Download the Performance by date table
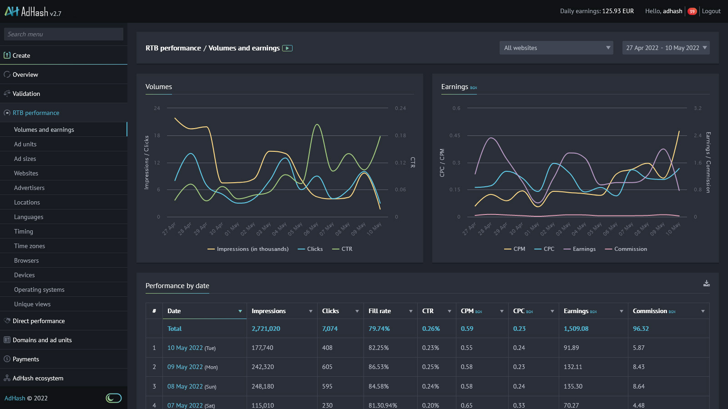Screen dimensions: 728x409 click(x=706, y=284)
